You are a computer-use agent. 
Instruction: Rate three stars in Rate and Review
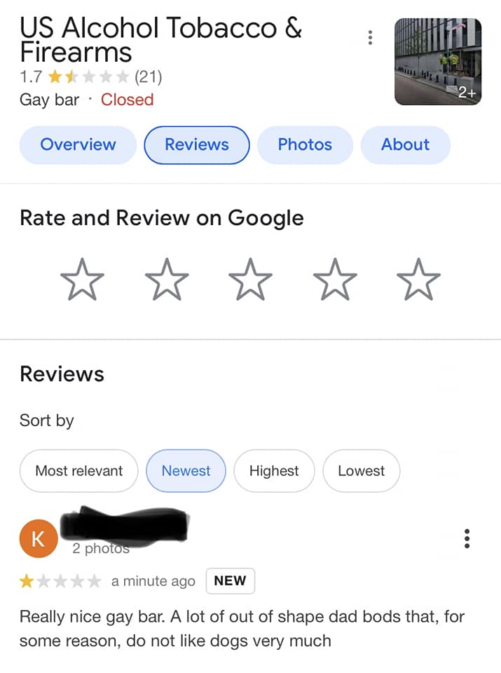[x=251, y=280]
